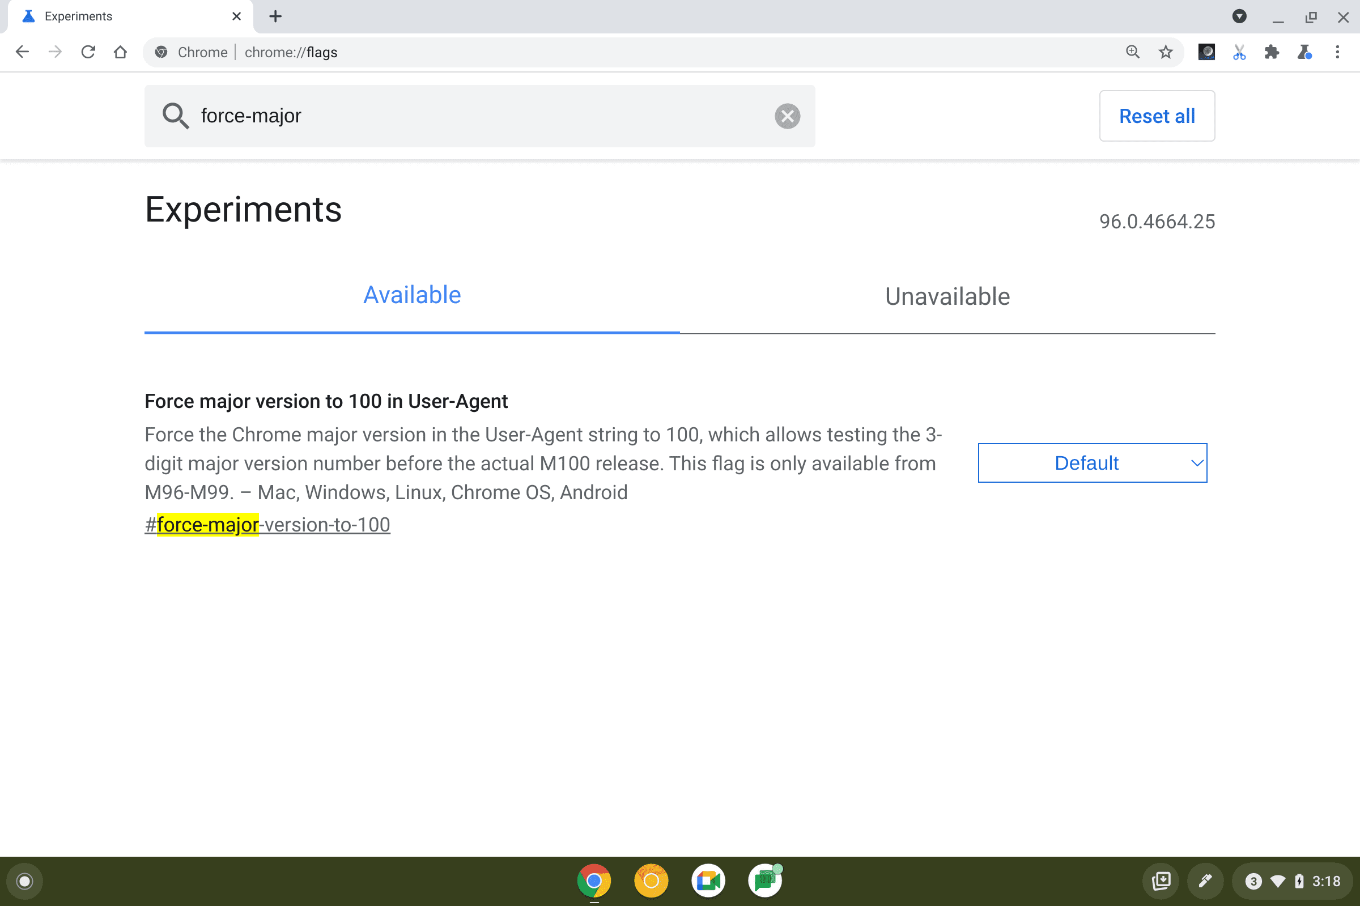Switch to the Unavailable tab
Screen dimensions: 1360x906
946,295
